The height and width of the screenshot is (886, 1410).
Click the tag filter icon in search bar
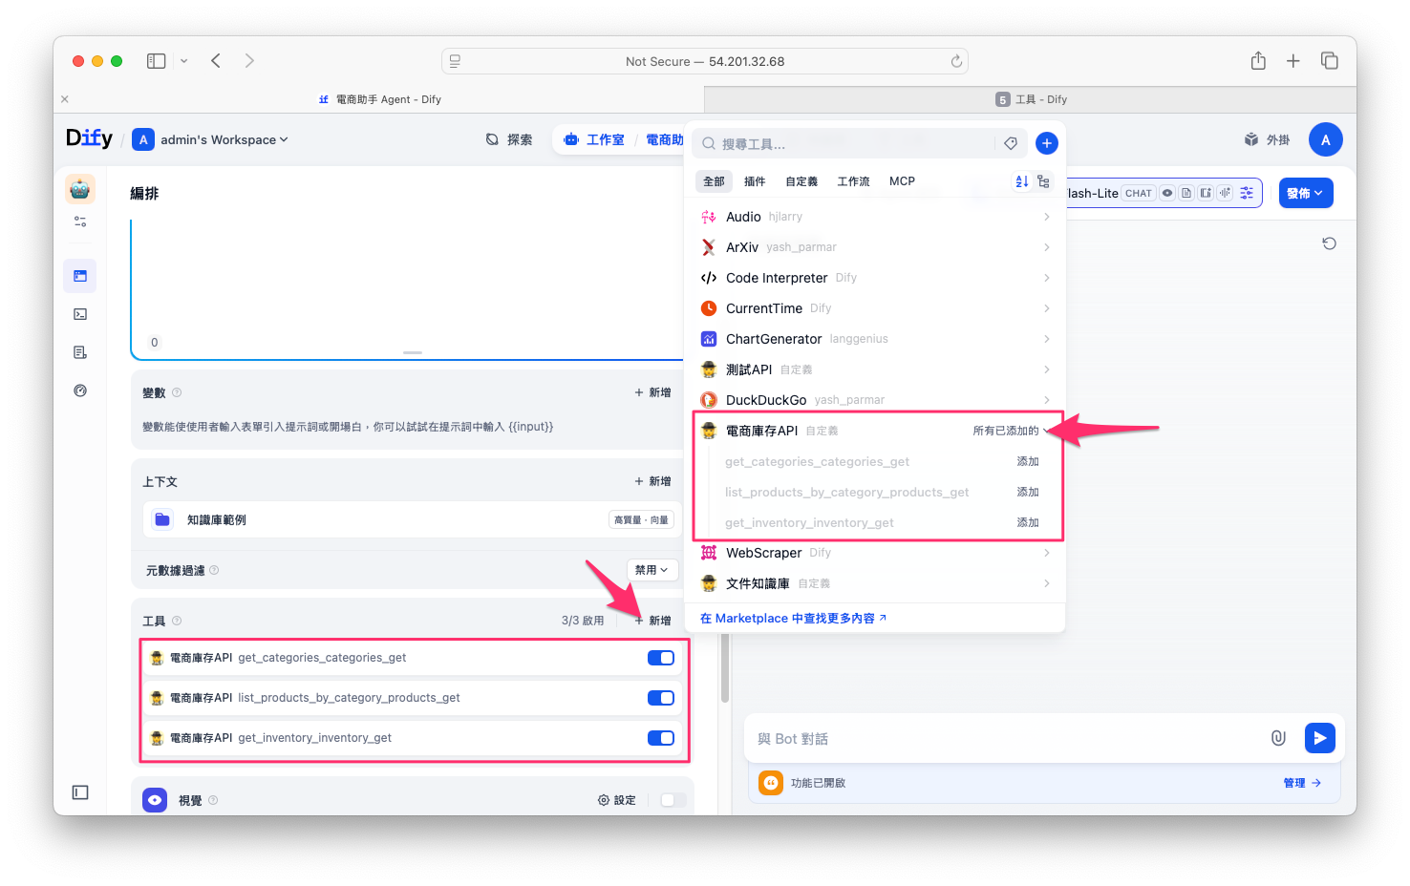click(1010, 143)
